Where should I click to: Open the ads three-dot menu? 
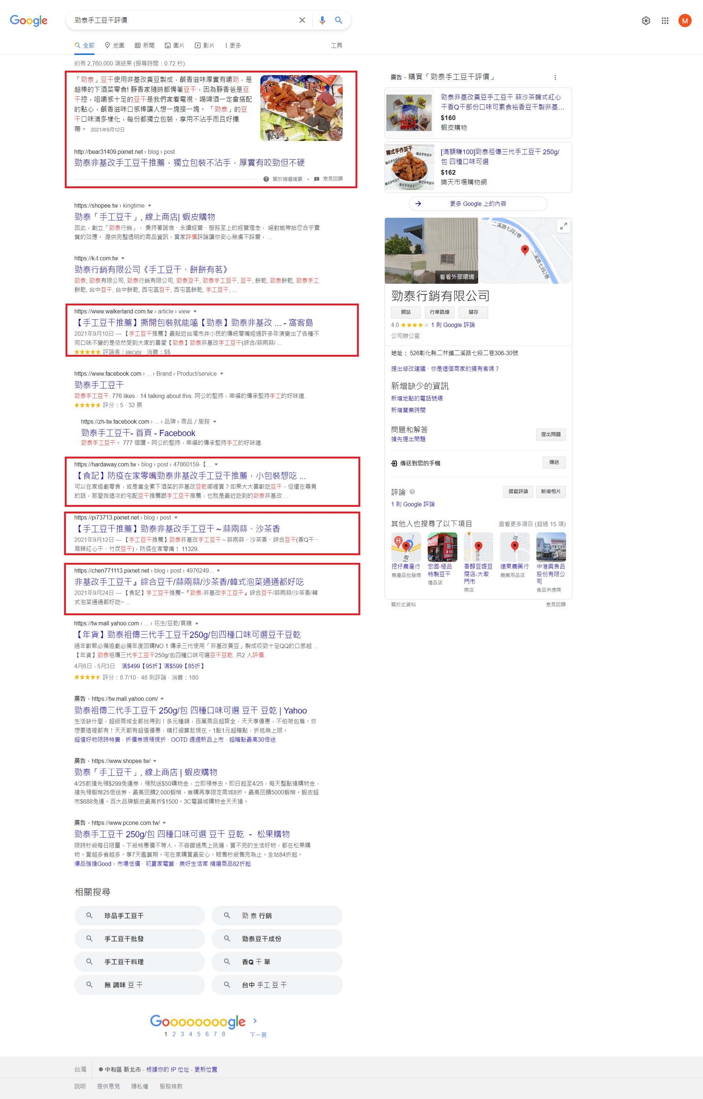(x=555, y=77)
